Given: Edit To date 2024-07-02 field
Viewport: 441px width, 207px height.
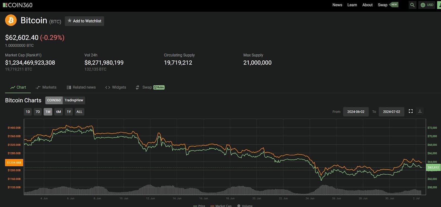Looking at the screenshot, I should coord(391,112).
